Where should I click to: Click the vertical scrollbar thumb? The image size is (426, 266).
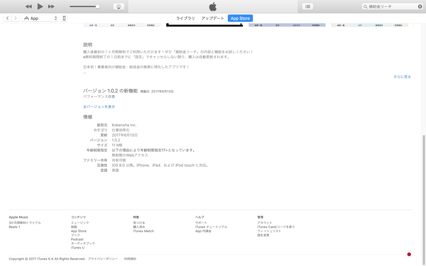click(424, 200)
